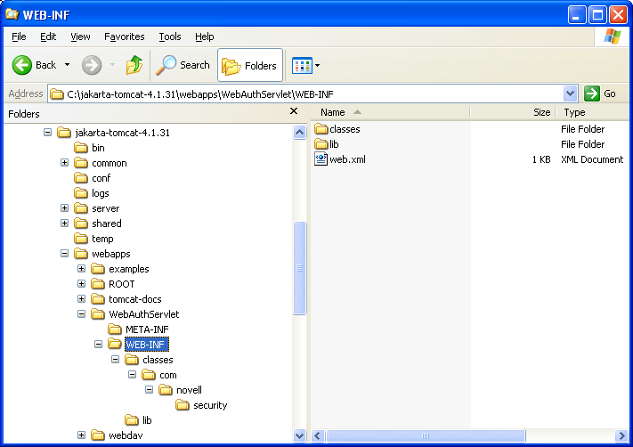Open the Favorites menu
The image size is (633, 447).
pos(125,37)
